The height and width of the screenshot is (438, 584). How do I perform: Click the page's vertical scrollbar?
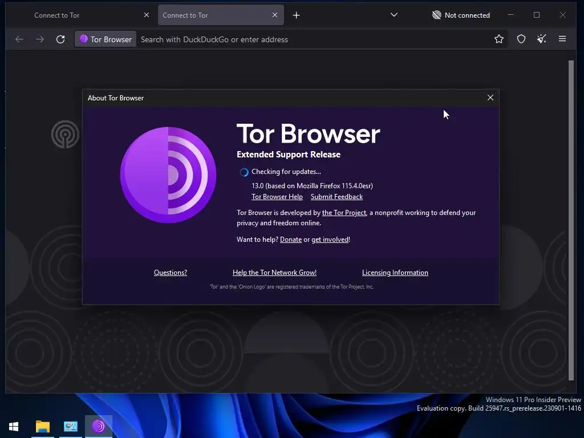pyautogui.click(x=571, y=220)
